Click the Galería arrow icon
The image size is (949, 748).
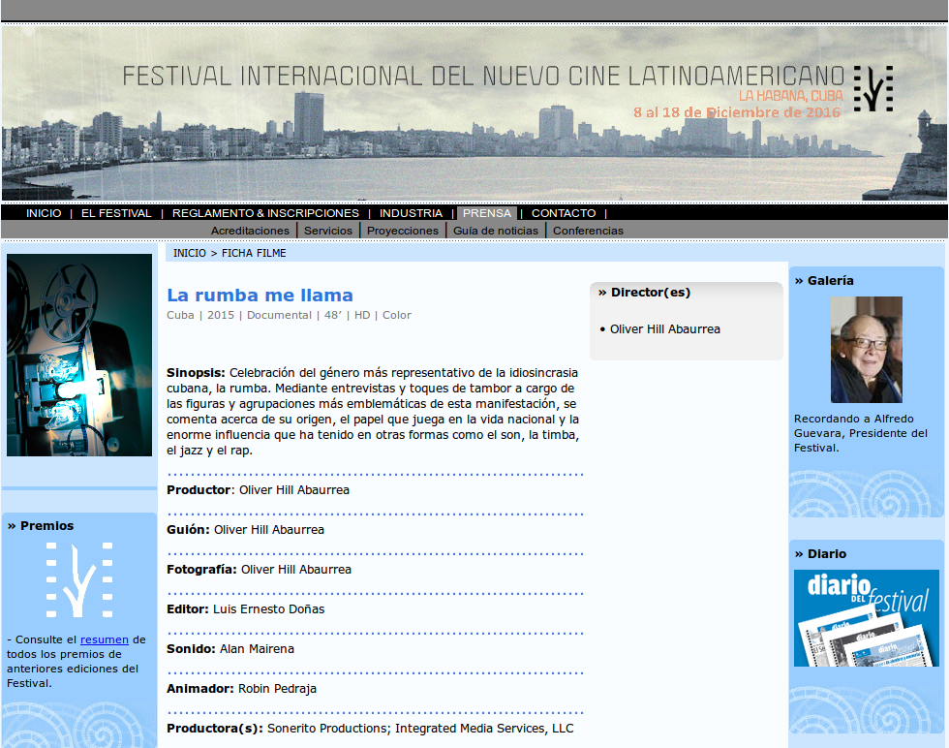pyautogui.click(x=798, y=281)
